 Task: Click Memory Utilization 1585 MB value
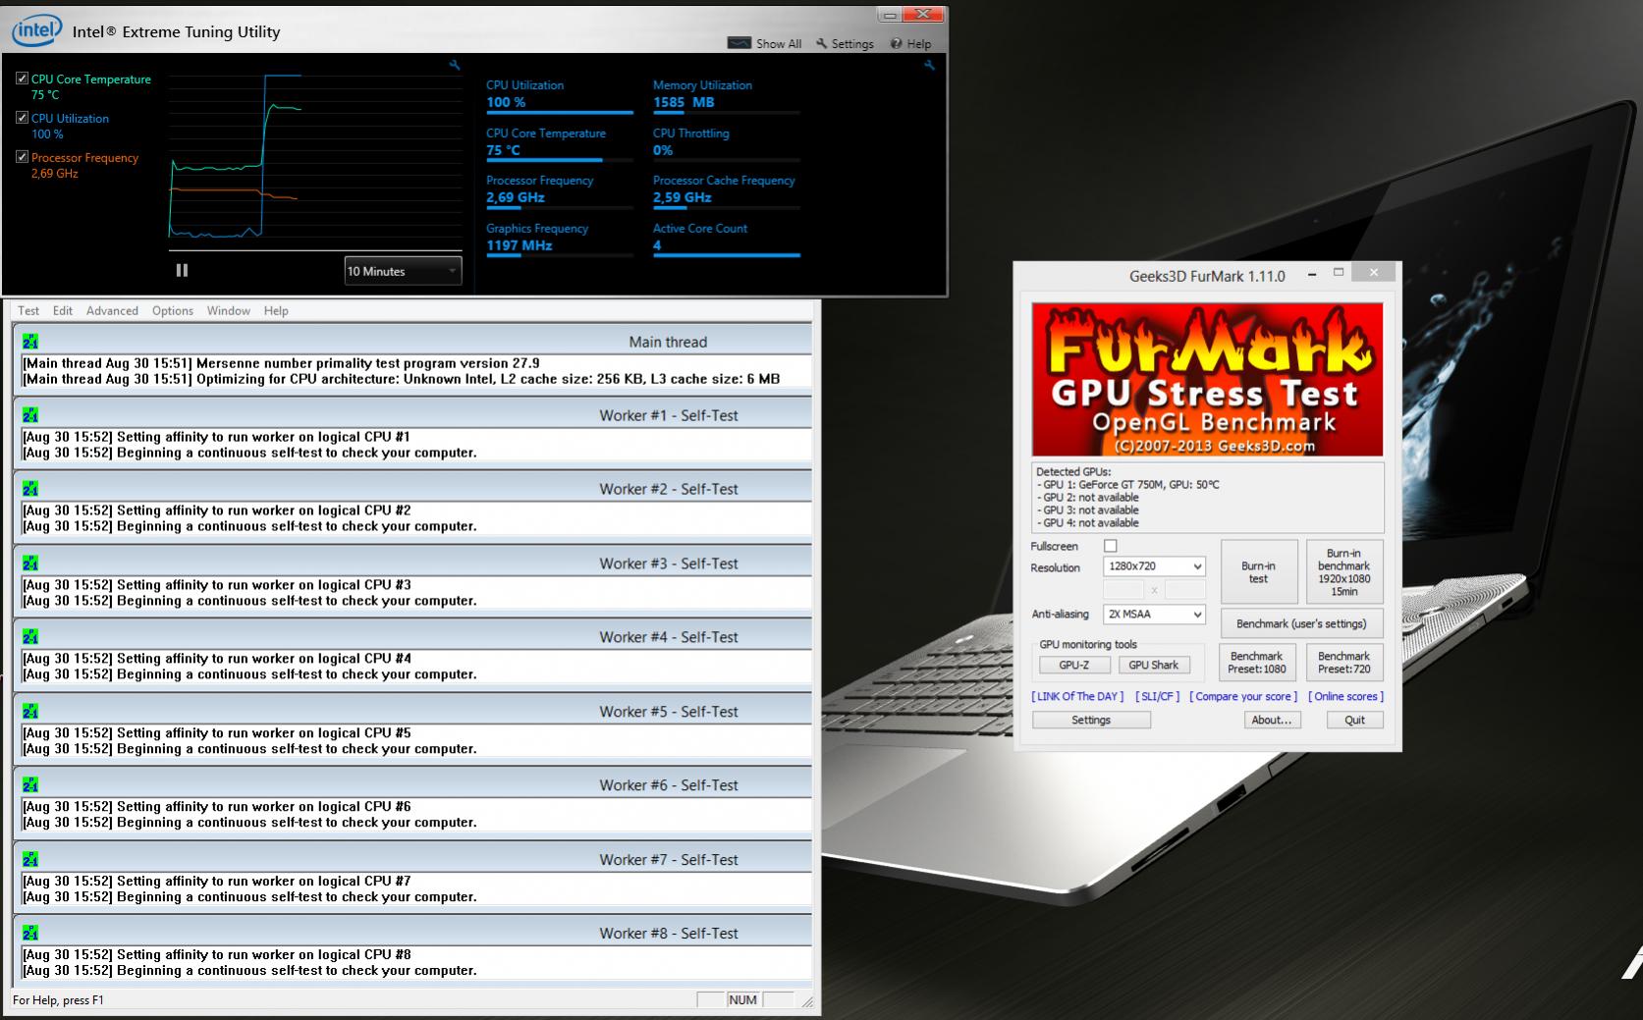(684, 102)
